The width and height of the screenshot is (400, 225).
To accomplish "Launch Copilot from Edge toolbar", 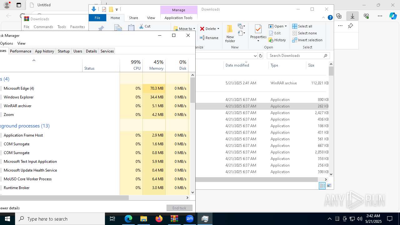I will tap(393, 16).
